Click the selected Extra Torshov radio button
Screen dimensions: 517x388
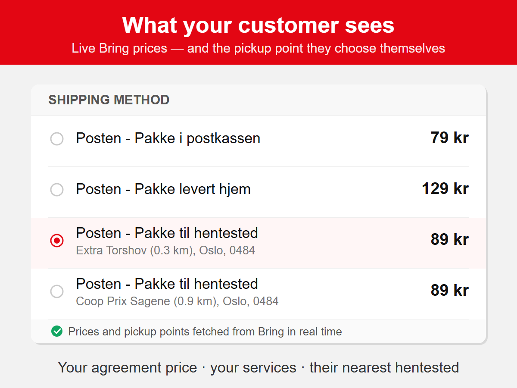(x=57, y=241)
